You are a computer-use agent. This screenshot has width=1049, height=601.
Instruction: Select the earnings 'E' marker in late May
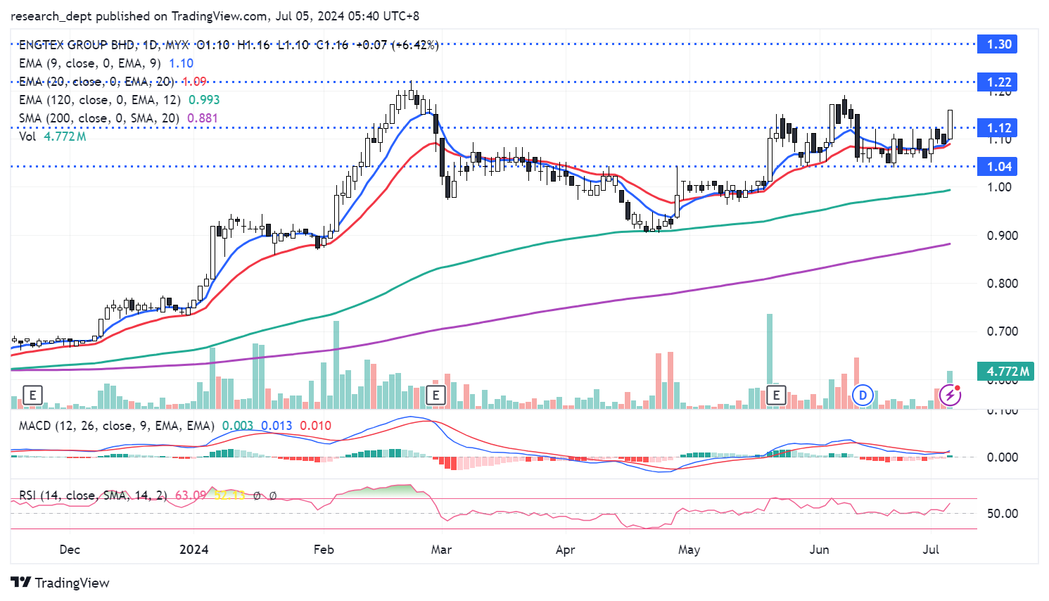tap(776, 395)
